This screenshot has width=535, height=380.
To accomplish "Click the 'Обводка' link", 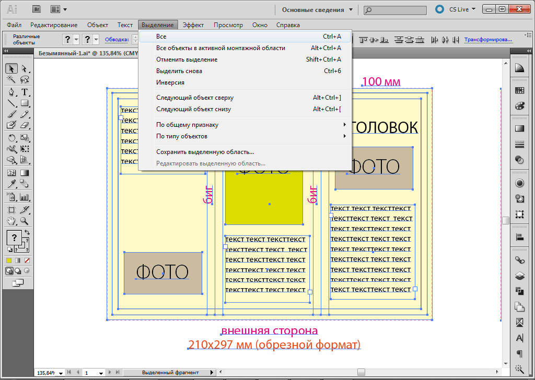I will pos(117,39).
